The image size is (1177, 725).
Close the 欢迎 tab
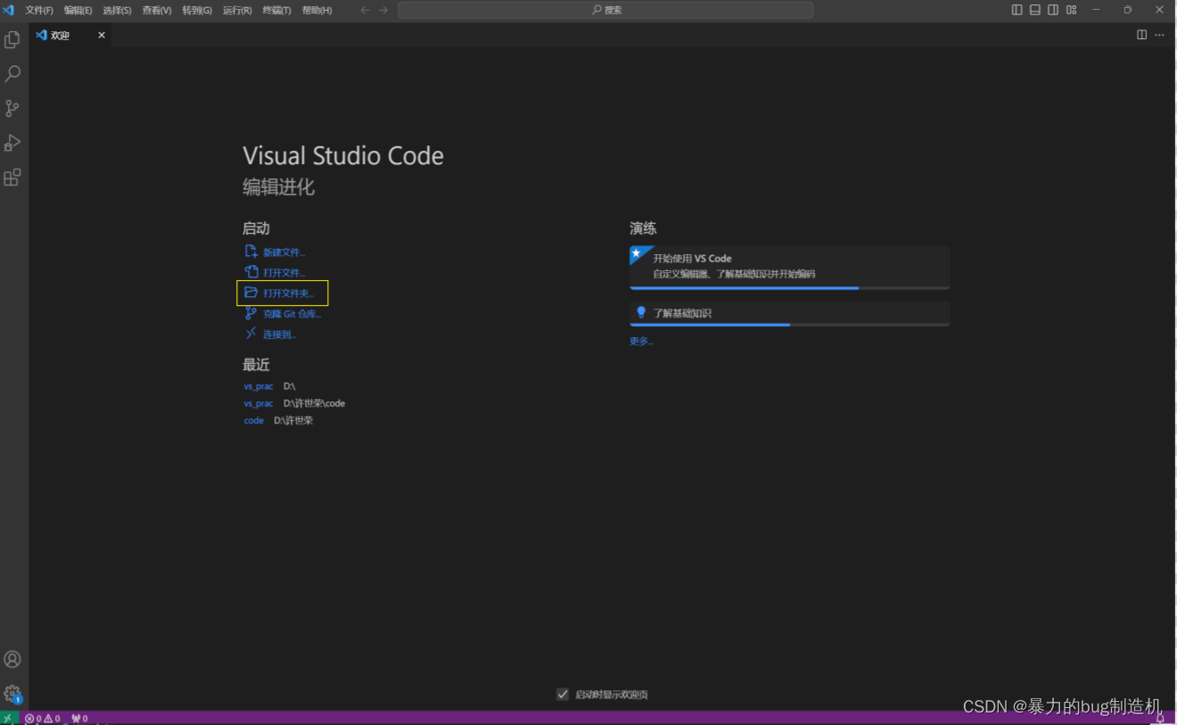[x=102, y=35]
